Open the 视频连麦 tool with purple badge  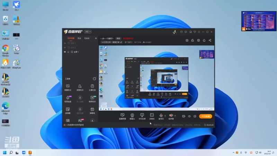coord(68,99)
